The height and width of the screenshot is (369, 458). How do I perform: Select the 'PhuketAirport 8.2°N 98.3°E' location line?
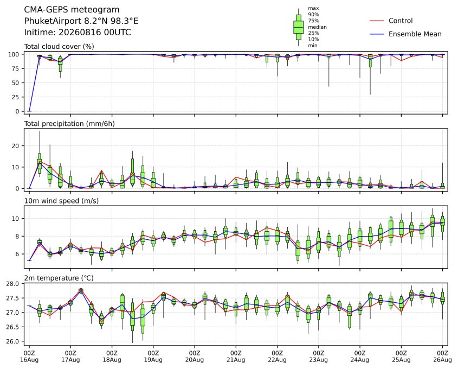[81, 21]
